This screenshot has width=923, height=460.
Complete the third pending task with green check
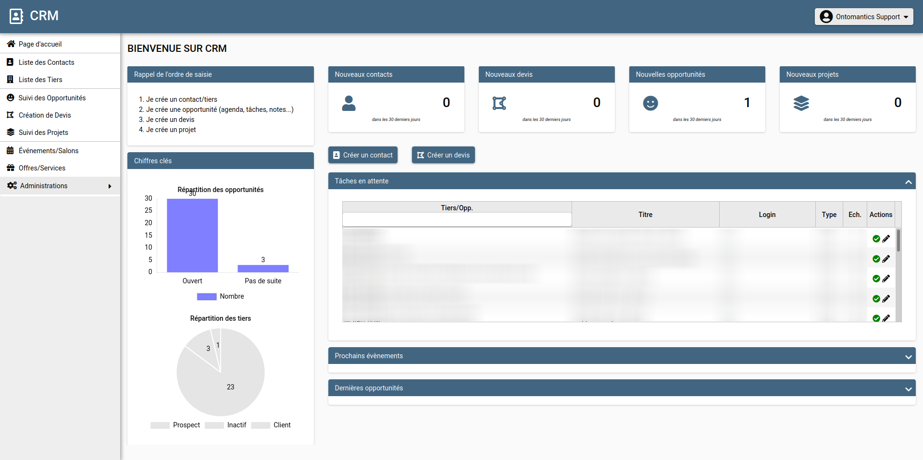pos(876,278)
